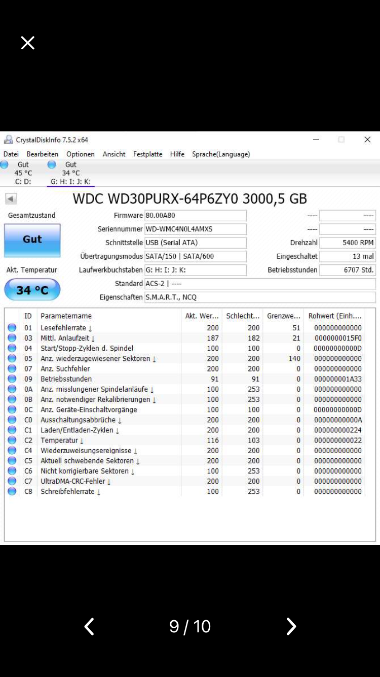Open the Bearbeiten menu
The width and height of the screenshot is (380, 677).
click(43, 154)
